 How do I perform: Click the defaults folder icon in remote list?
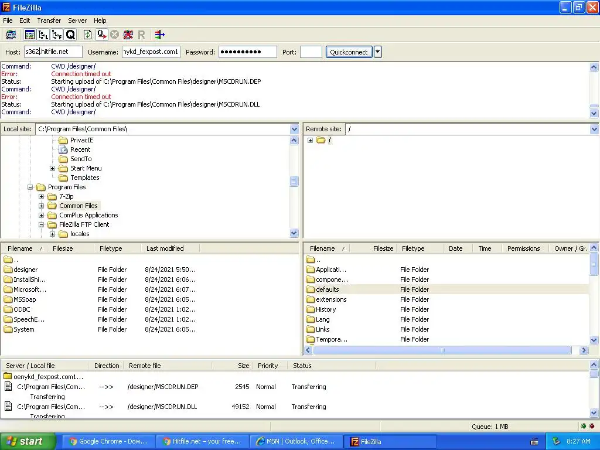[x=311, y=289]
